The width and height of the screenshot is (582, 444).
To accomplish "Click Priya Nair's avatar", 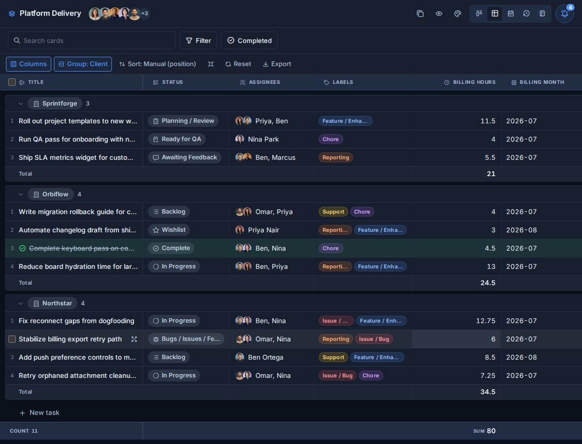I will pyautogui.click(x=240, y=230).
